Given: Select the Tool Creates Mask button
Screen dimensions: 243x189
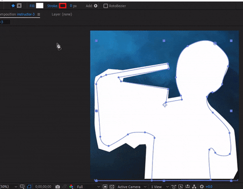Looking at the screenshot, I should [19, 6].
